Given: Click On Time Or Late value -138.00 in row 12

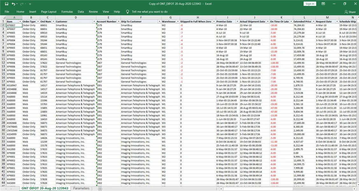Looking at the screenshot, I should tap(274, 63).
